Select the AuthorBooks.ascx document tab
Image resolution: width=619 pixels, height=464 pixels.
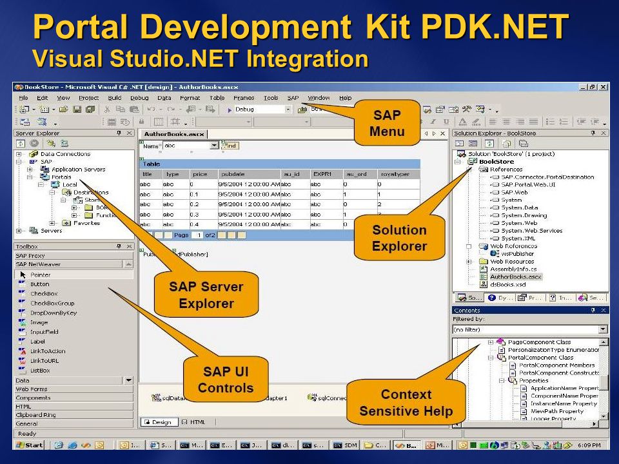tap(173, 134)
